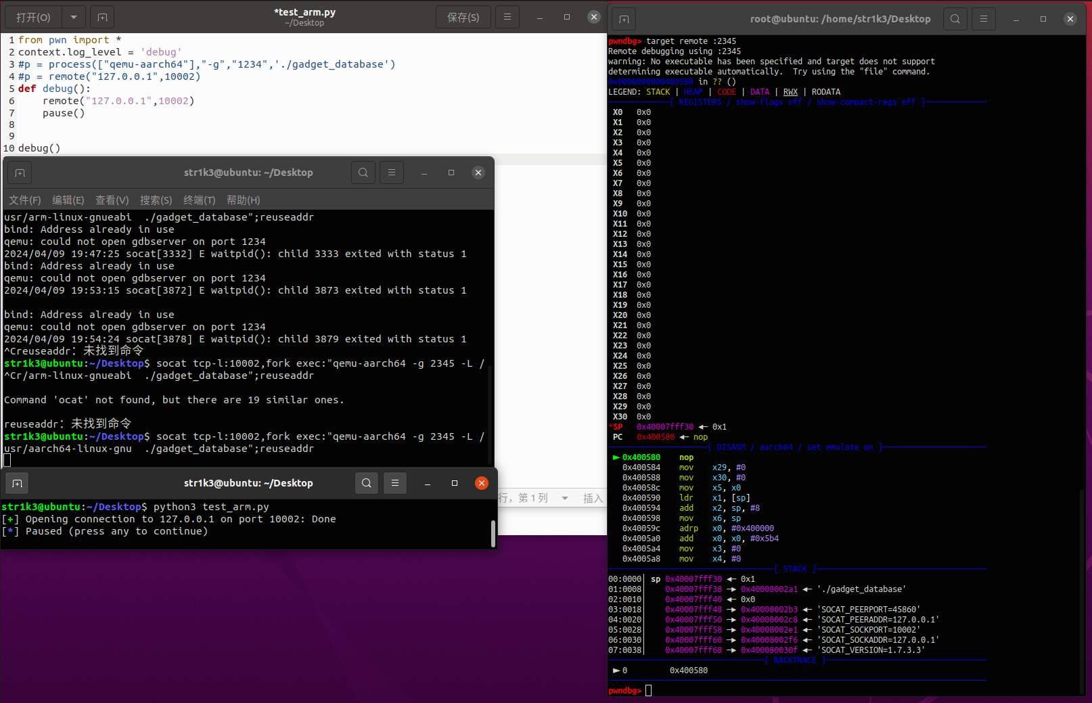The width and height of the screenshot is (1092, 703).
Task: Open the 查看(V) menu in terminal
Action: pos(112,200)
